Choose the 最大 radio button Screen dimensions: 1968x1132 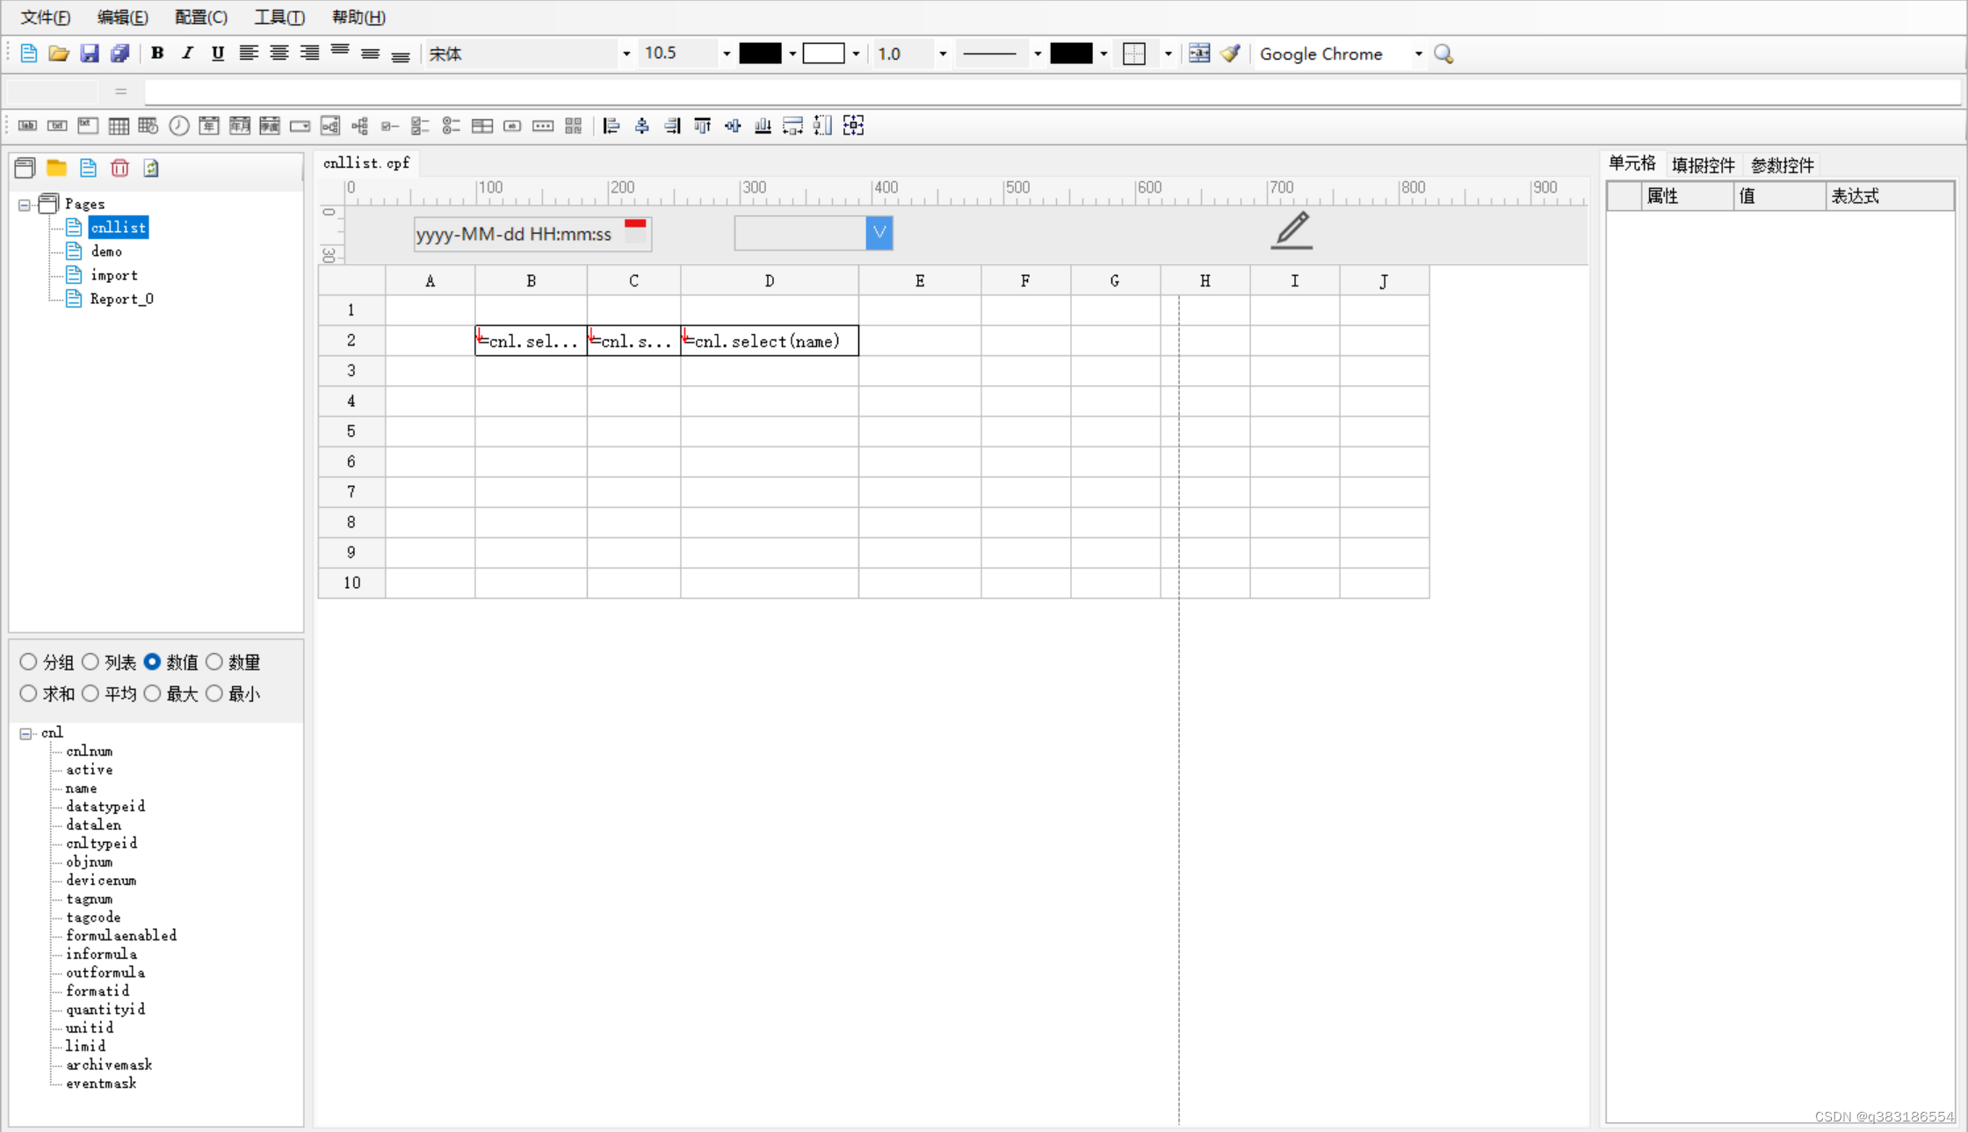(x=152, y=693)
